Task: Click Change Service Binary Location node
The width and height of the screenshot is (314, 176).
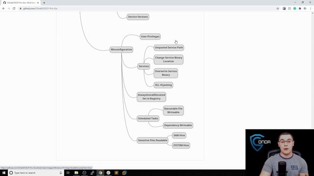Action: click(x=169, y=60)
